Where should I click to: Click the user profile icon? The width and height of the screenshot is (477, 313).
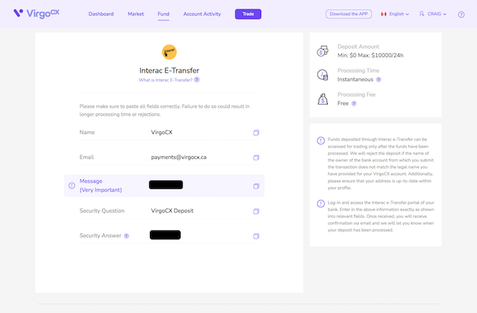(422, 14)
